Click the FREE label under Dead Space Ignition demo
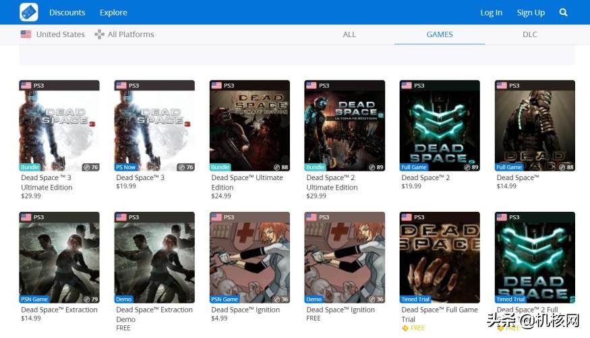 314,318
